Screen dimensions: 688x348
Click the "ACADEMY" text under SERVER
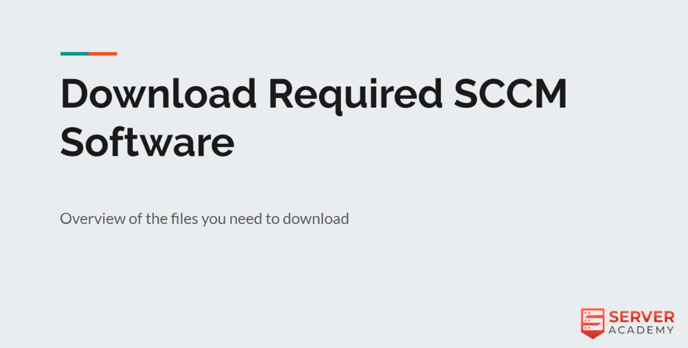641,331
